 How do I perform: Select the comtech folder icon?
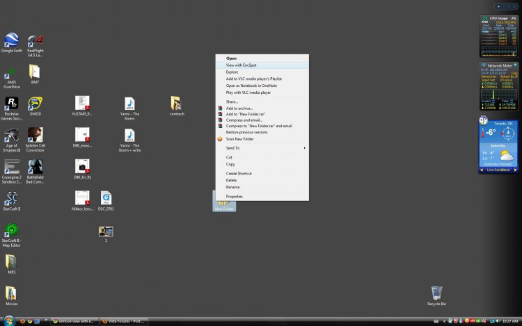(177, 106)
